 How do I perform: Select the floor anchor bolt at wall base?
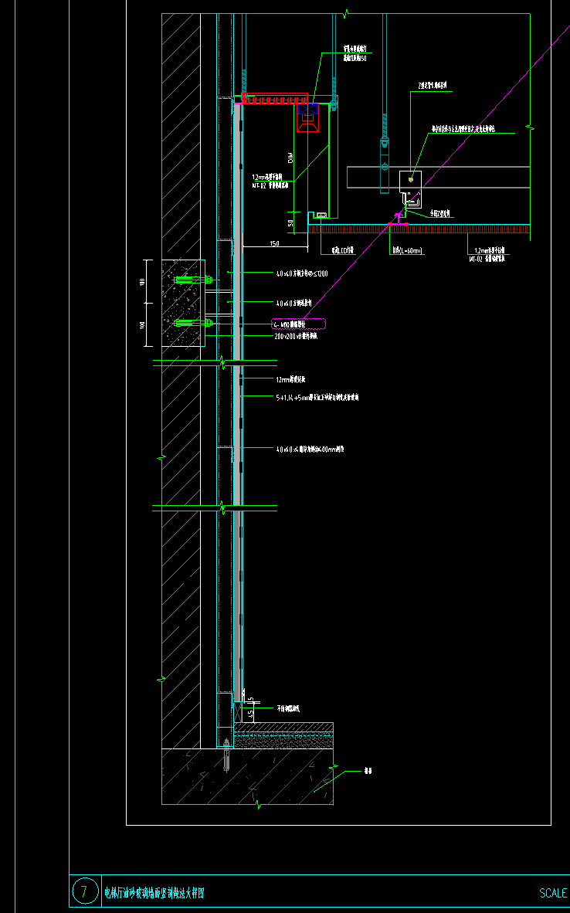[x=226, y=756]
